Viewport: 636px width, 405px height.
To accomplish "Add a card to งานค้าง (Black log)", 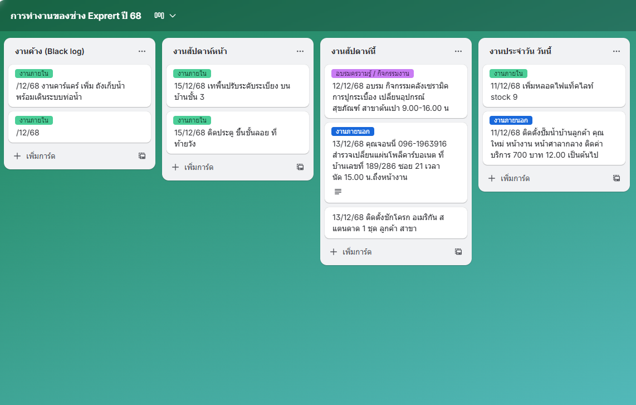I will [35, 156].
